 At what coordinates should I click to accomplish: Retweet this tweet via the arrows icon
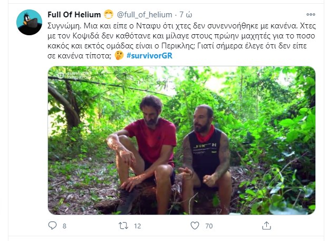click(123, 226)
